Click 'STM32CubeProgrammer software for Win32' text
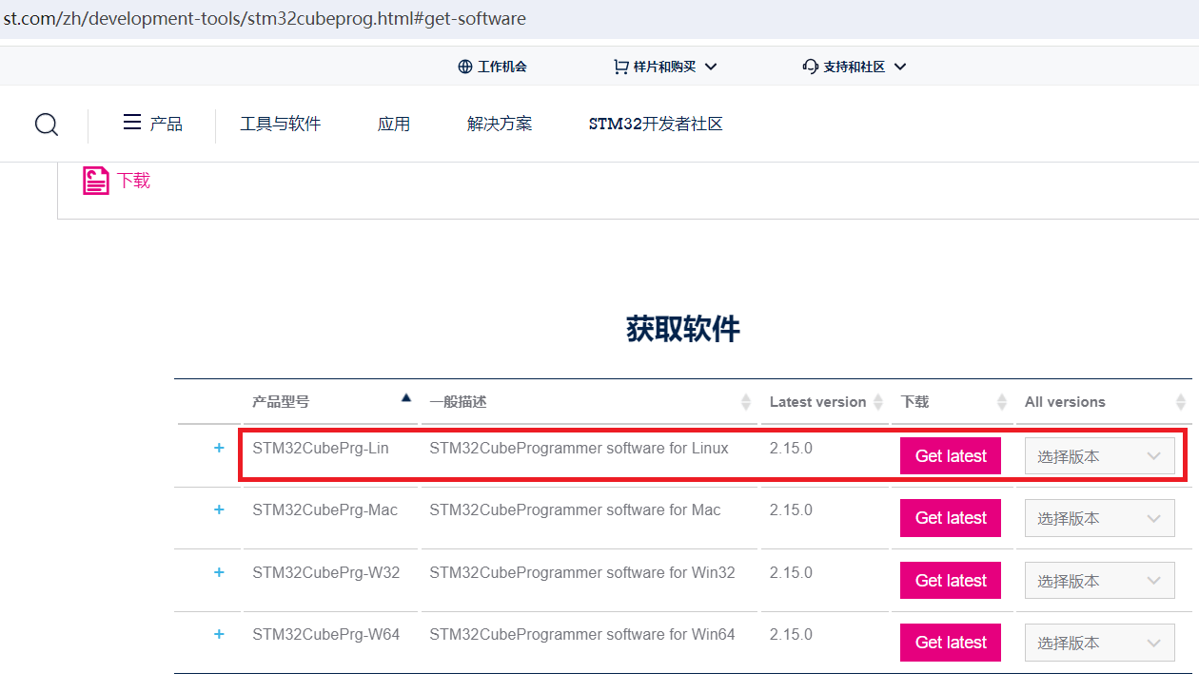This screenshot has height=692, width=1199. (x=582, y=572)
